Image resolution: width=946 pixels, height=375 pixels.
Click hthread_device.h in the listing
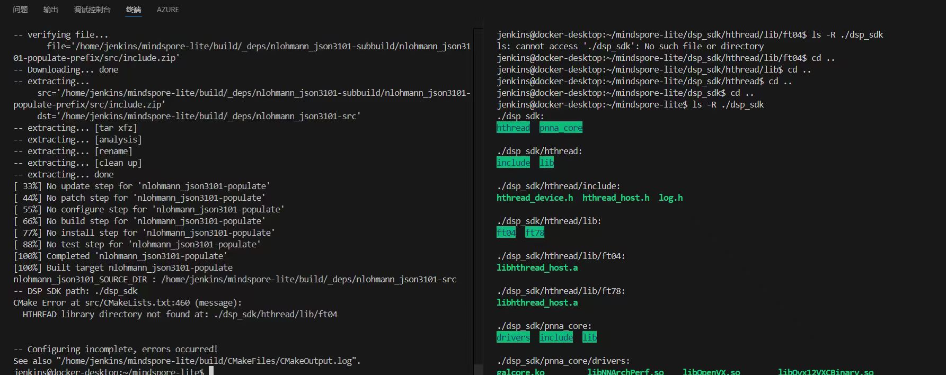(534, 198)
